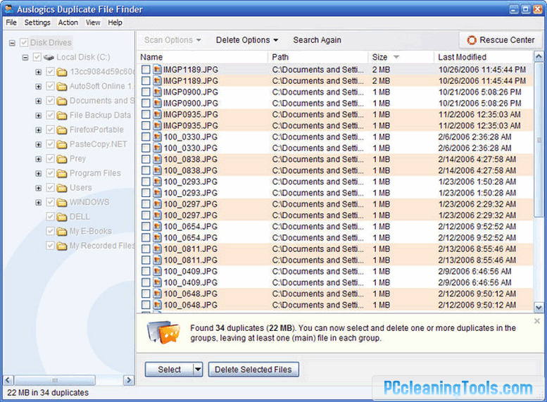Screen dimensions: 547x402
Task: Click the Program Files folder icon
Action: pos(62,173)
